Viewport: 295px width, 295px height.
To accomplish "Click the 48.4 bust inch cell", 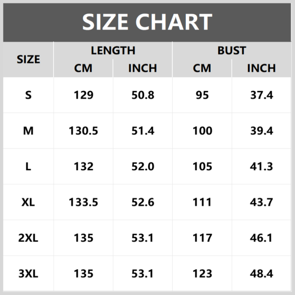I will pyautogui.click(x=261, y=274).
